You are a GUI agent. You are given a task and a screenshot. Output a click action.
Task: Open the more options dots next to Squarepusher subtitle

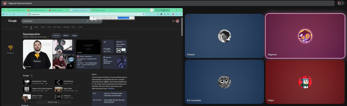pos(48,37)
